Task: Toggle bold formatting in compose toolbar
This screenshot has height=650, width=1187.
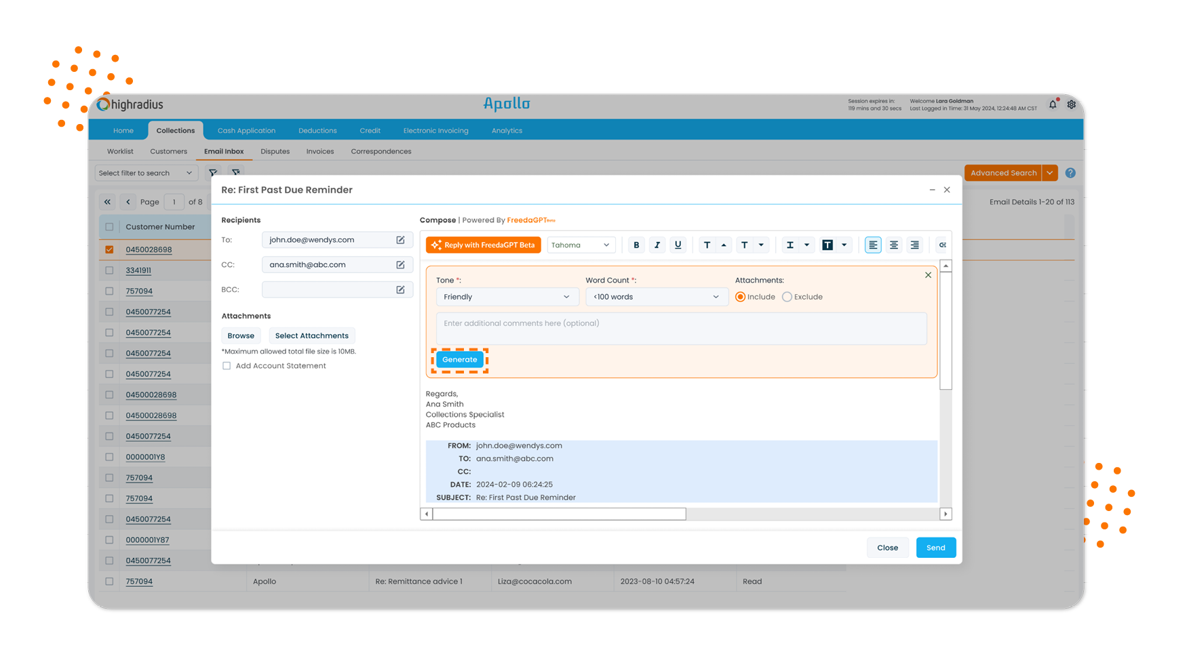Action: pyautogui.click(x=636, y=245)
